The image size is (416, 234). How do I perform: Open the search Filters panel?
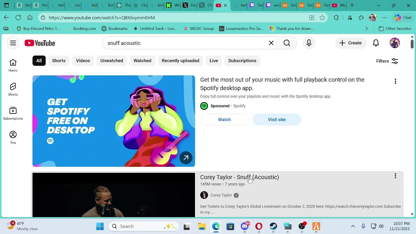(387, 61)
